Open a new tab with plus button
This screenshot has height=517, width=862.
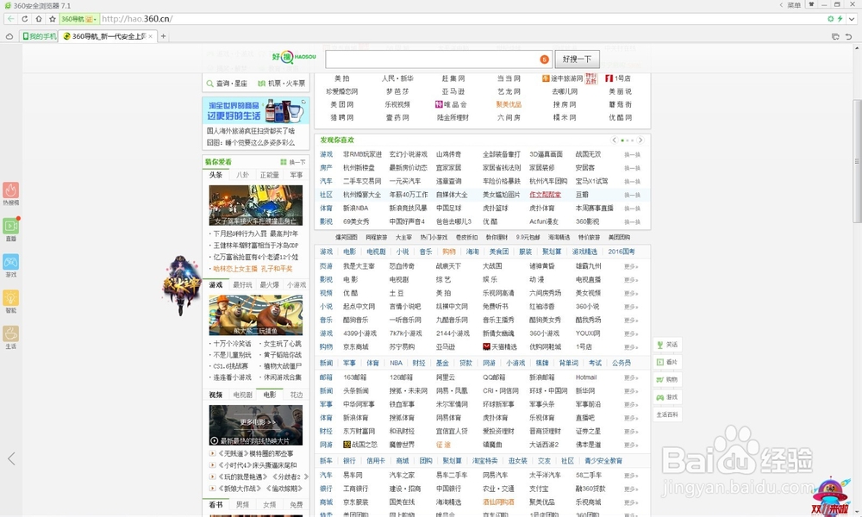point(163,36)
